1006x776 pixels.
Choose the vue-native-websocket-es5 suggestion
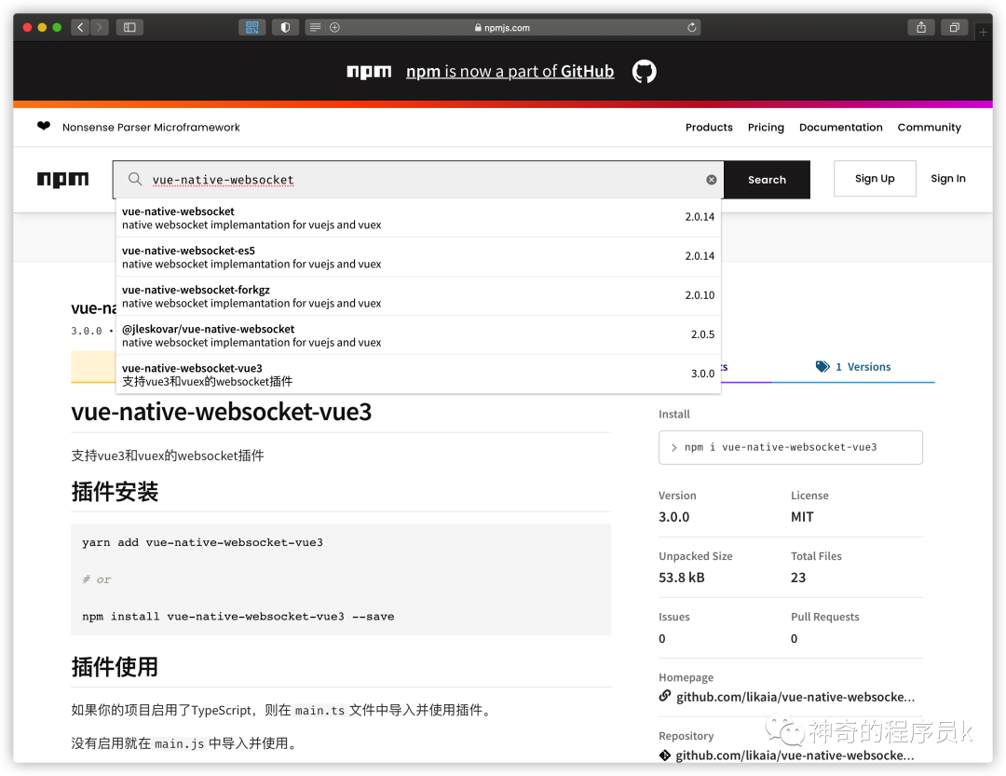[418, 257]
